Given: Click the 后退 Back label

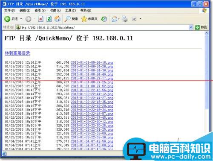Looking at the screenshot, I should (14, 19).
